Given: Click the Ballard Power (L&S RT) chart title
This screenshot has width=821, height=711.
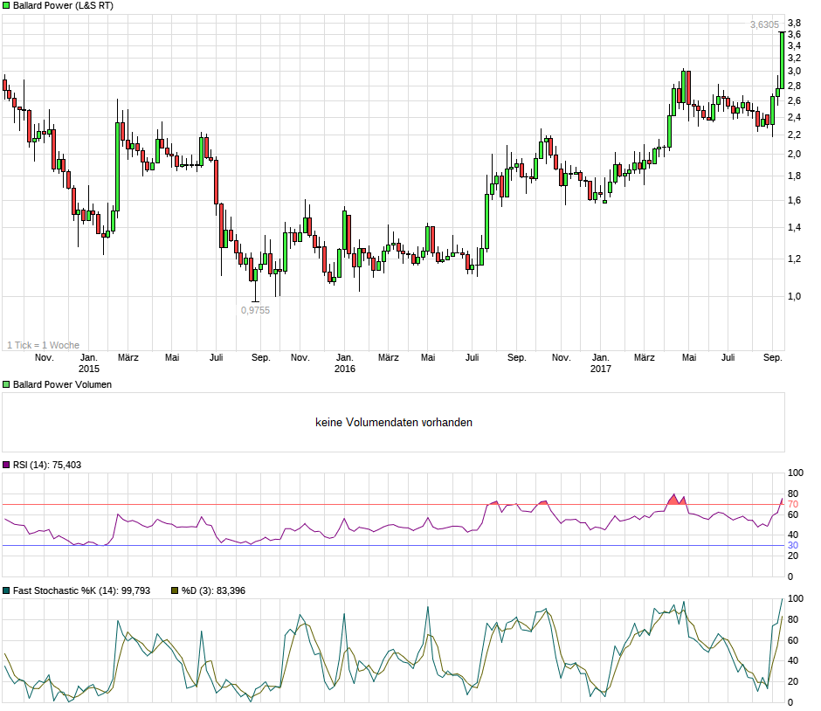Looking at the screenshot, I should [x=63, y=5].
